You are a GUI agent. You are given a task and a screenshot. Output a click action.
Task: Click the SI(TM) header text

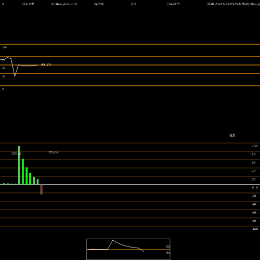click(x=99, y=4)
